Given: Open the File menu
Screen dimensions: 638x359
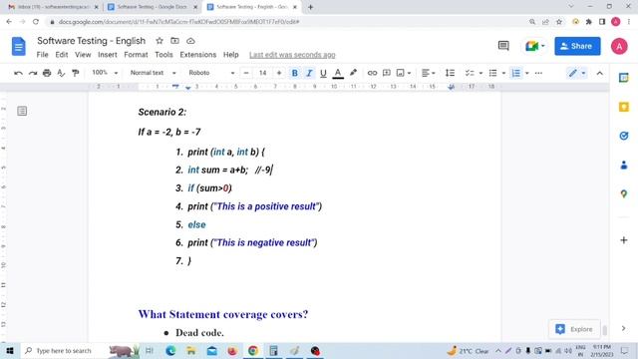Looking at the screenshot, I should tap(42, 55).
